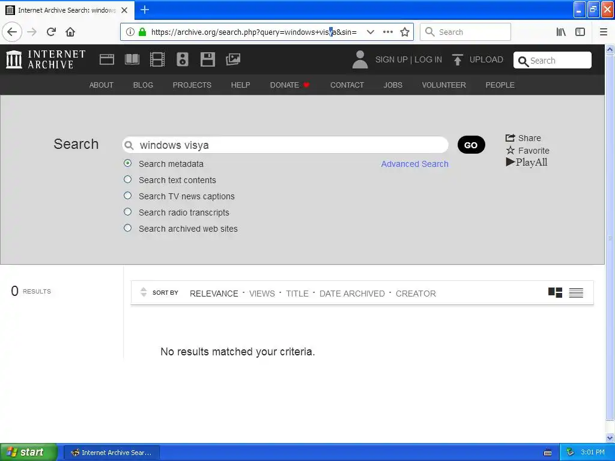Screen dimensions: 615x461
Task: Open a new browser tab
Action: (145, 10)
